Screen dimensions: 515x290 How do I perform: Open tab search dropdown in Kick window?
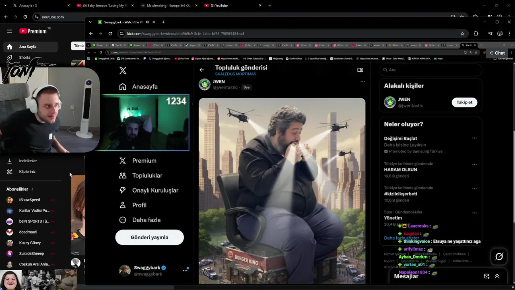tap(90, 22)
